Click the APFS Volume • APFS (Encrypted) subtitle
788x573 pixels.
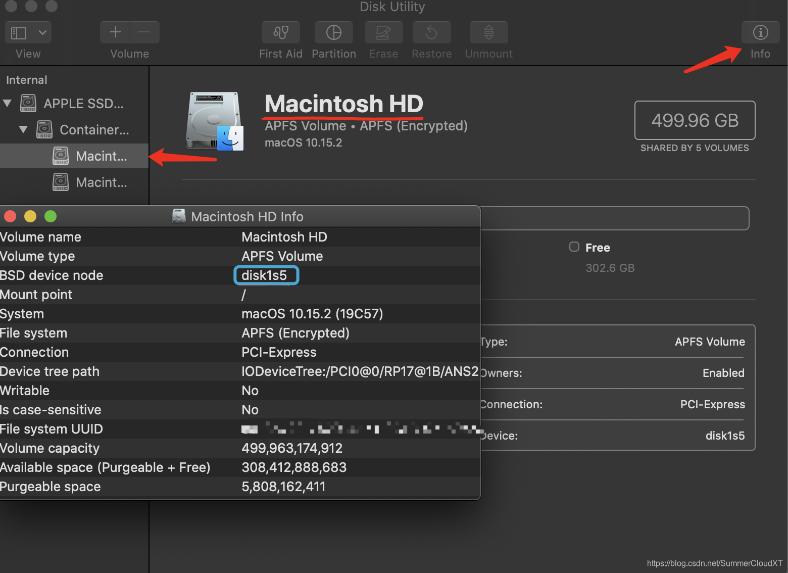[366, 126]
